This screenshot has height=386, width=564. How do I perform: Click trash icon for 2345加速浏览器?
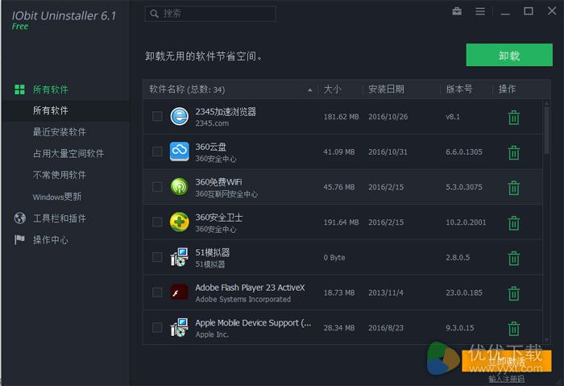[x=514, y=118]
